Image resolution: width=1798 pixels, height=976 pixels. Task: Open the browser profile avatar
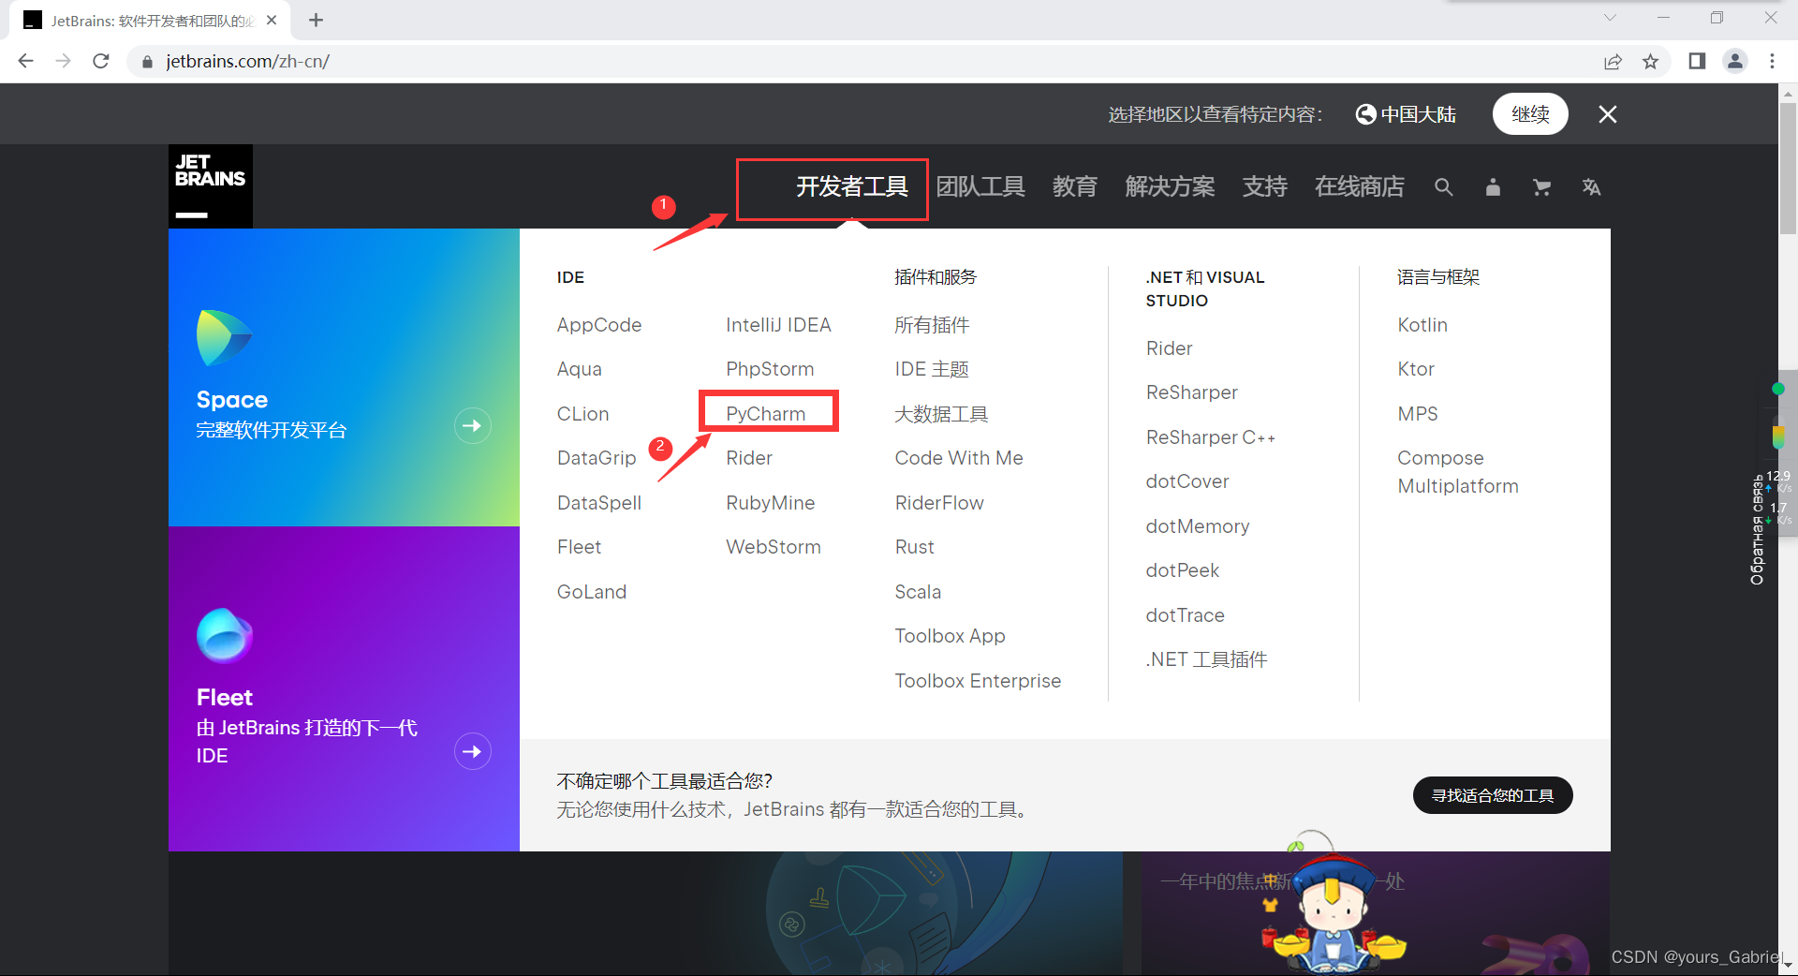pos(1735,61)
